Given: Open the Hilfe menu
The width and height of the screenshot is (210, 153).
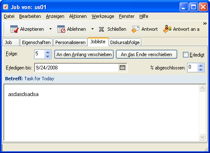Looking at the screenshot, I should pos(144,16).
